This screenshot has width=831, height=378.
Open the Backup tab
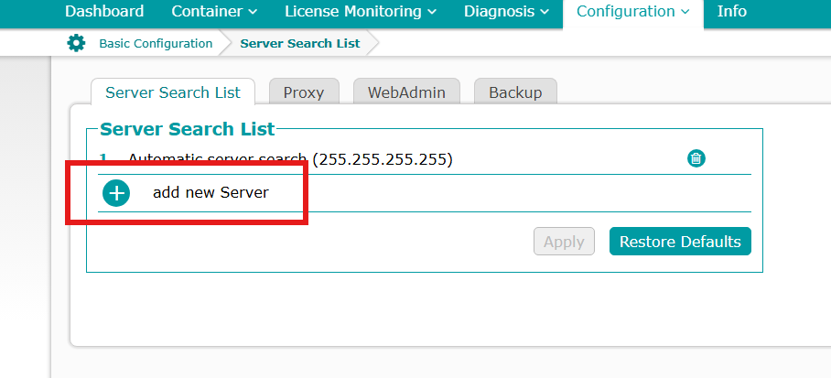point(515,92)
